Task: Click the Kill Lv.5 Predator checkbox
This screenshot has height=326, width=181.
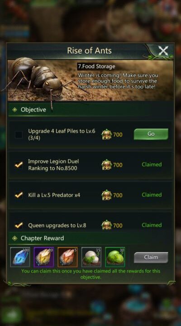Action: (x=19, y=195)
